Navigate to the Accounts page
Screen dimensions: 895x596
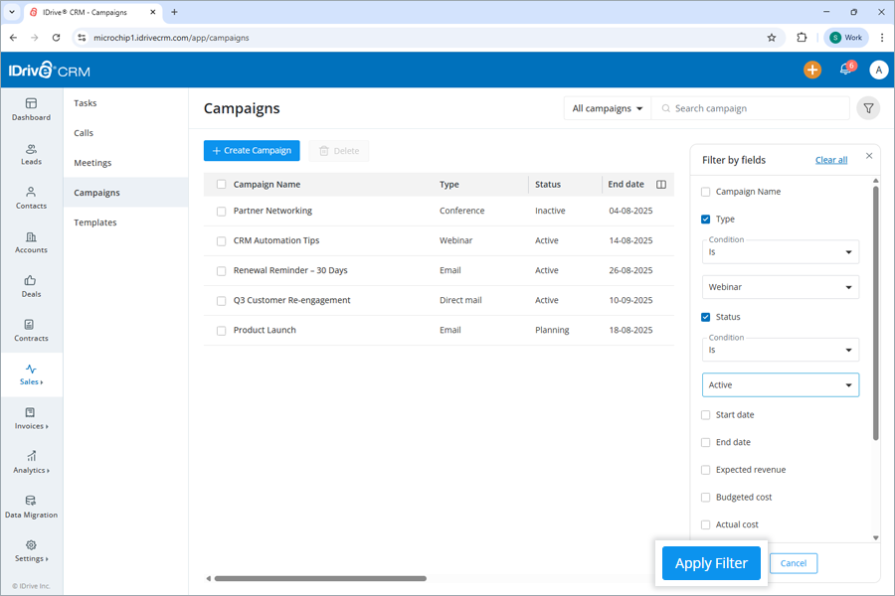tap(31, 240)
